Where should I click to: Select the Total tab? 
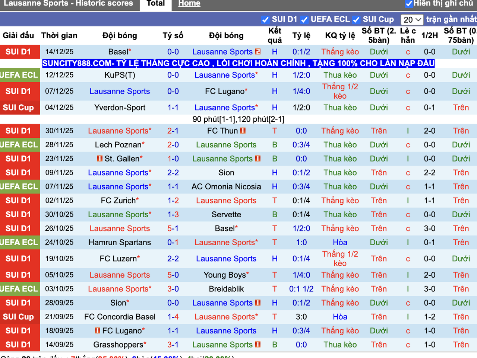155,3
